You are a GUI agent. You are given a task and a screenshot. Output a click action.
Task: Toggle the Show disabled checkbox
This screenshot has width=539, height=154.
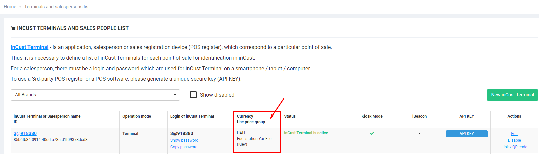click(x=193, y=95)
